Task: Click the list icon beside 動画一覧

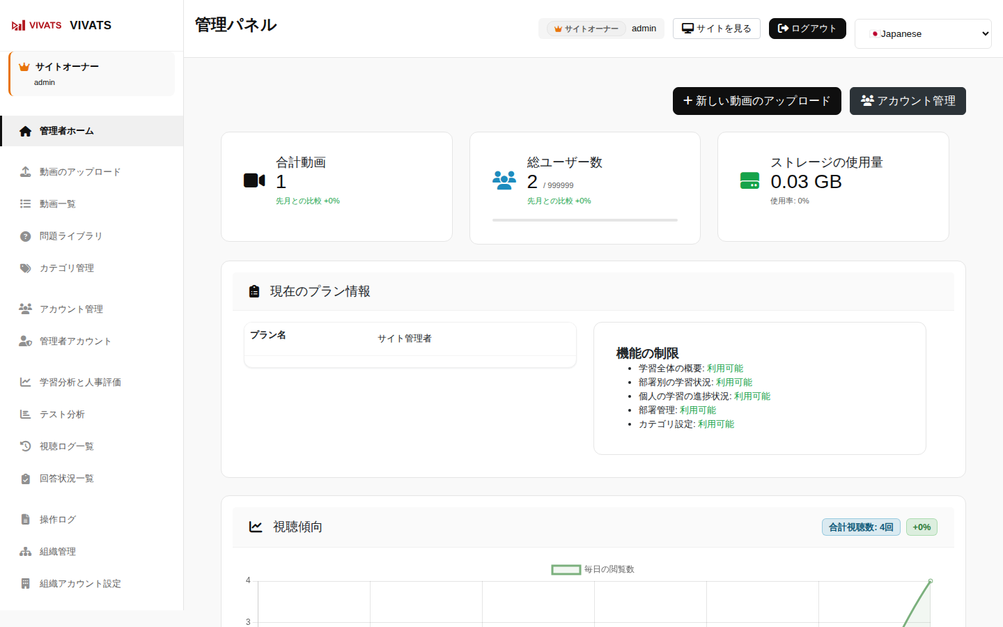Action: click(25, 204)
